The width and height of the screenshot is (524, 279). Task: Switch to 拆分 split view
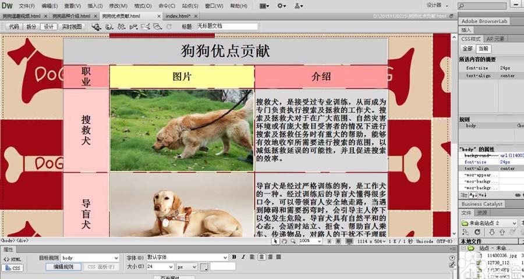coord(31,27)
